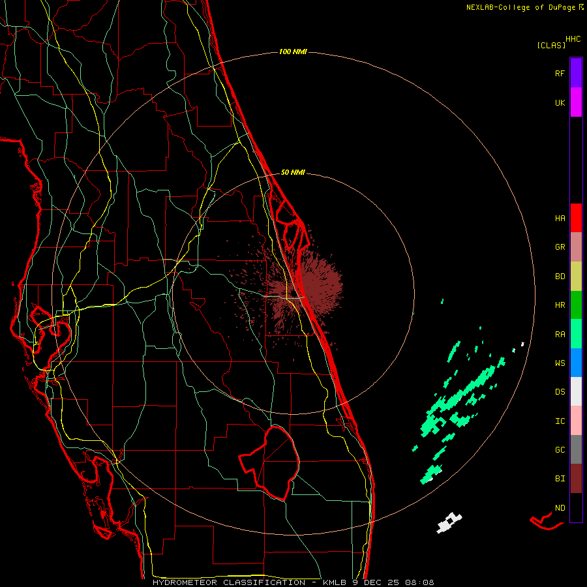Click the GC gray legend swatch
This screenshot has width=587, height=587.
[x=576, y=449]
